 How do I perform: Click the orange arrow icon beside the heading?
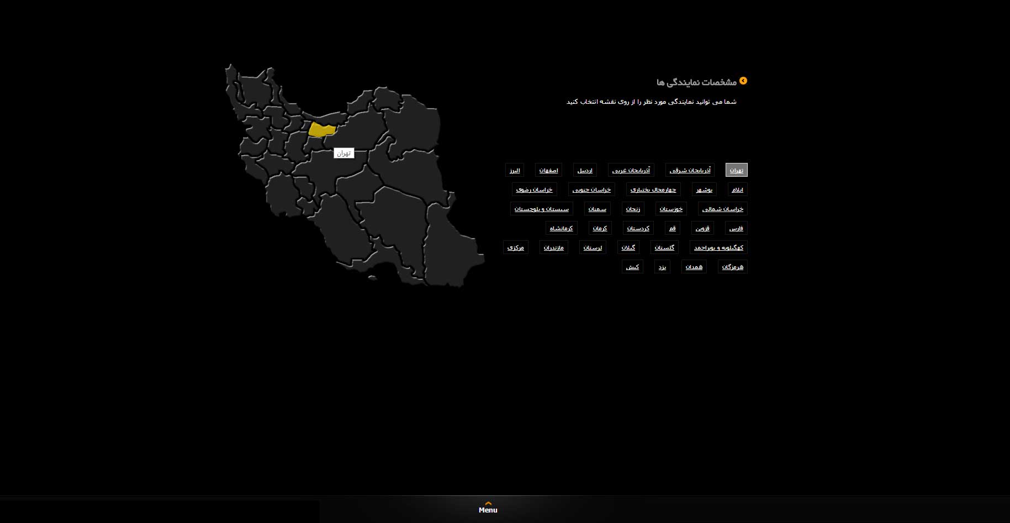tap(743, 81)
